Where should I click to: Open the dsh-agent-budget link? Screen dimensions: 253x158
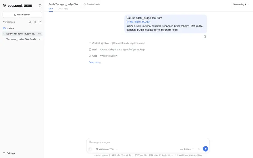pyautogui.click(x=139, y=22)
